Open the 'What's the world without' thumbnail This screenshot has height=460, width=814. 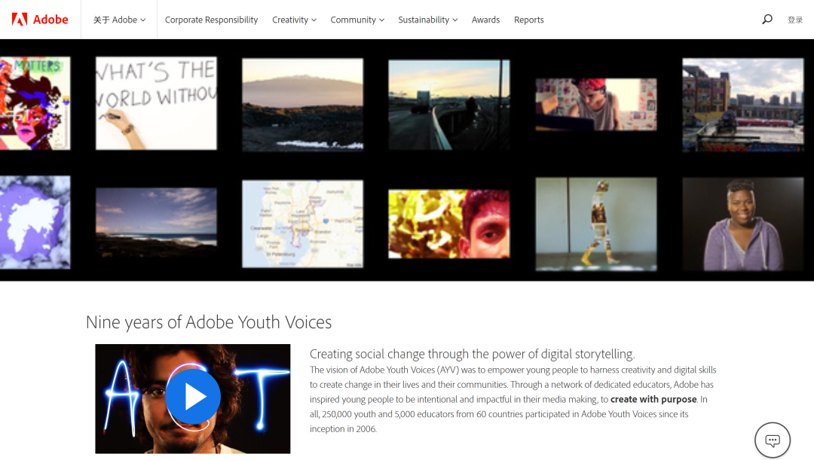[156, 103]
